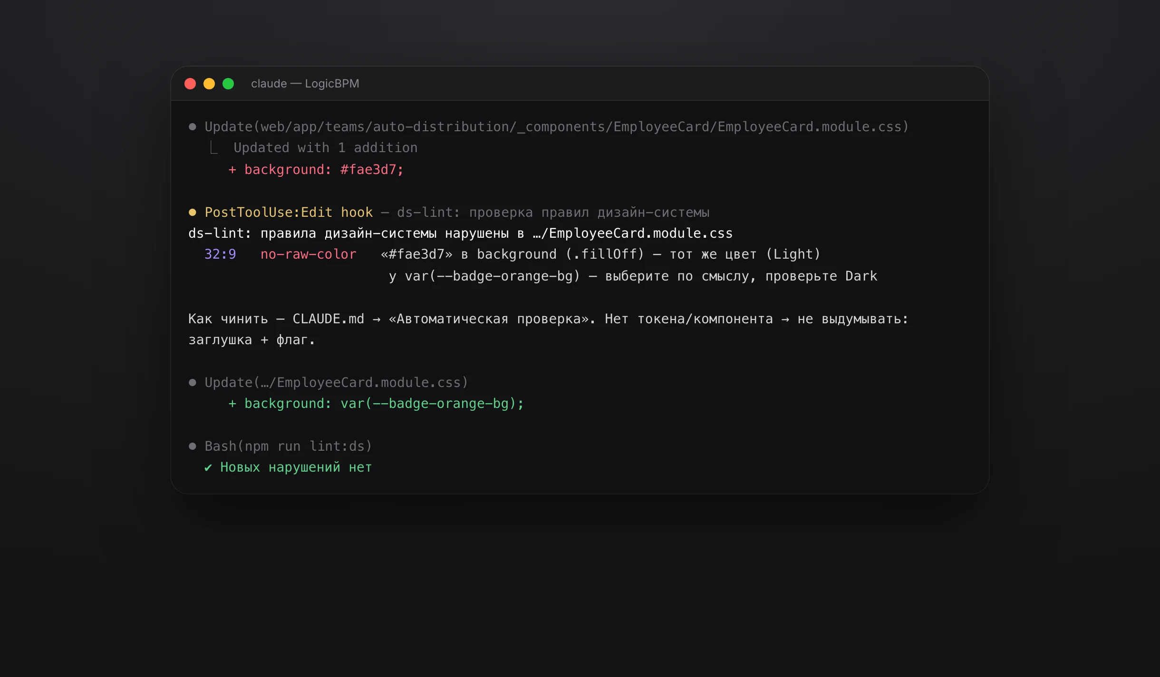This screenshot has width=1160, height=677.
Task: Click the 'no-raw-color' rule name
Action: [308, 254]
